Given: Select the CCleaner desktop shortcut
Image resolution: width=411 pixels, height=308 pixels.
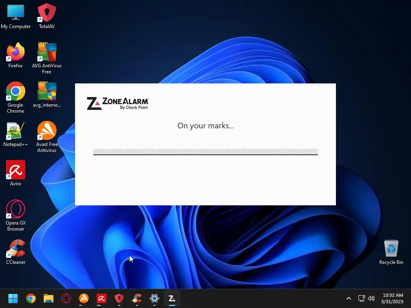Looking at the screenshot, I should pyautogui.click(x=16, y=252).
